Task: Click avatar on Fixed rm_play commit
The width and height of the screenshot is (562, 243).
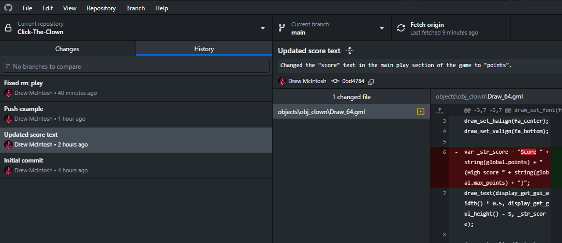Action: point(8,93)
